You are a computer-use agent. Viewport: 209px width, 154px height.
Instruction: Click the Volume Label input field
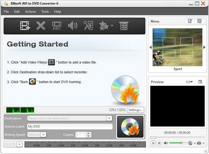tap(70, 126)
